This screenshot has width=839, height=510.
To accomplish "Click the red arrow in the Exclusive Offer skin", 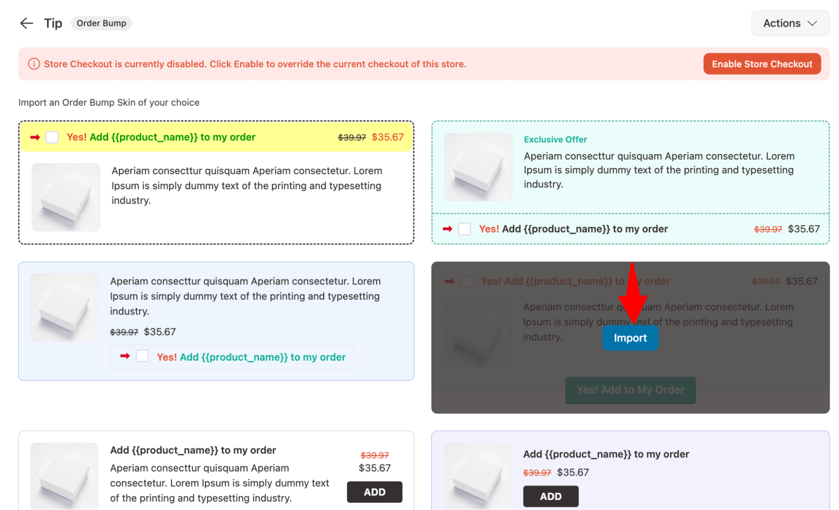I will tap(447, 229).
